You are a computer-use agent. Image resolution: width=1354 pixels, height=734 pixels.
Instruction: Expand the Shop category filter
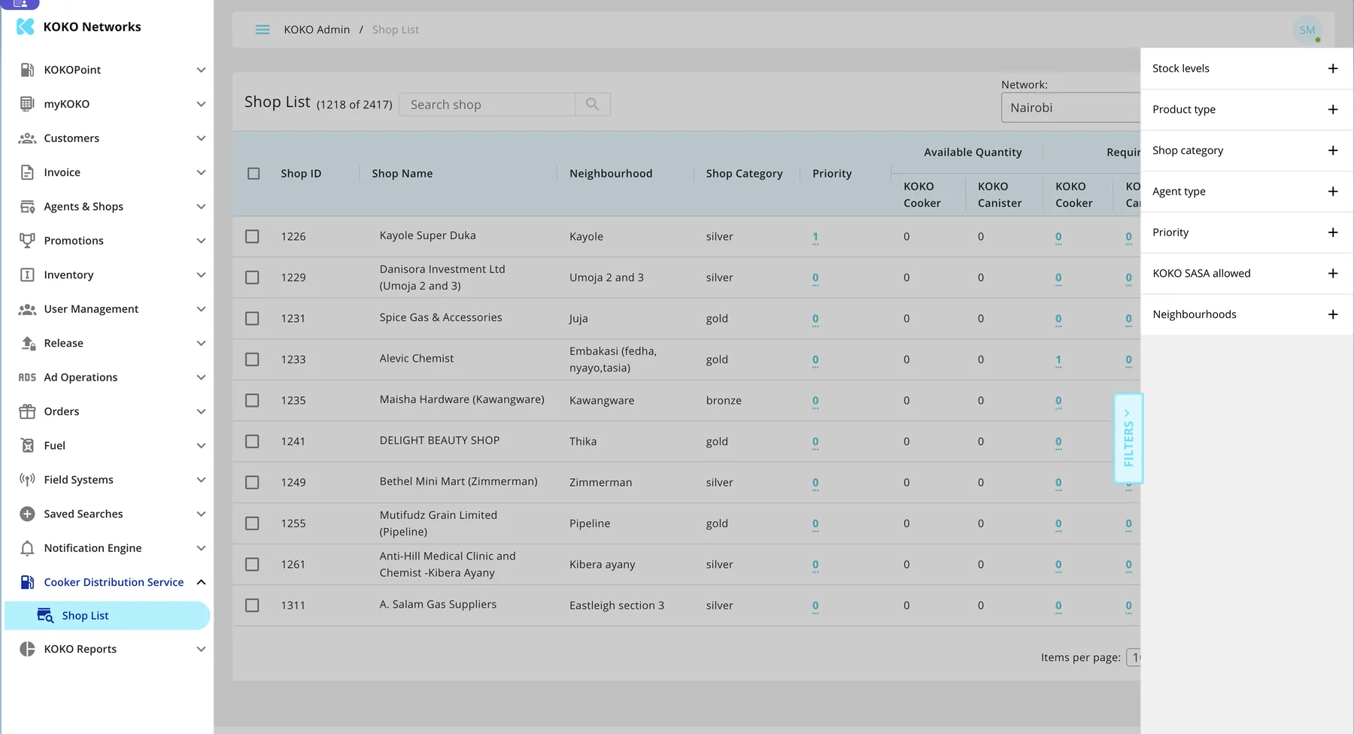pyautogui.click(x=1246, y=150)
